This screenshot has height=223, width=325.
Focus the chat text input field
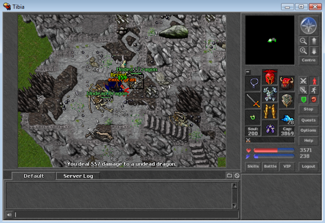(x=126, y=215)
